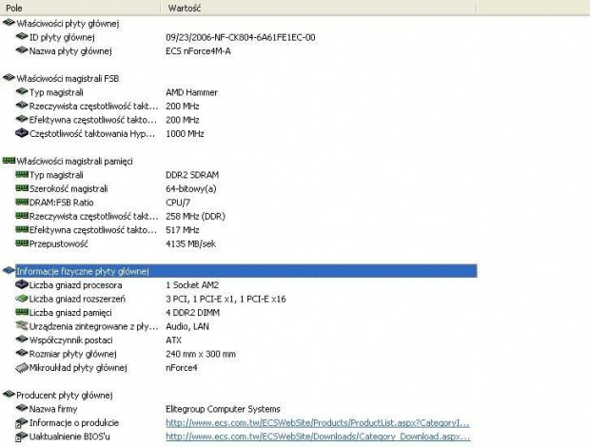Click the icon beside Nazwa firmy
The image size is (590, 447).
[22, 409]
